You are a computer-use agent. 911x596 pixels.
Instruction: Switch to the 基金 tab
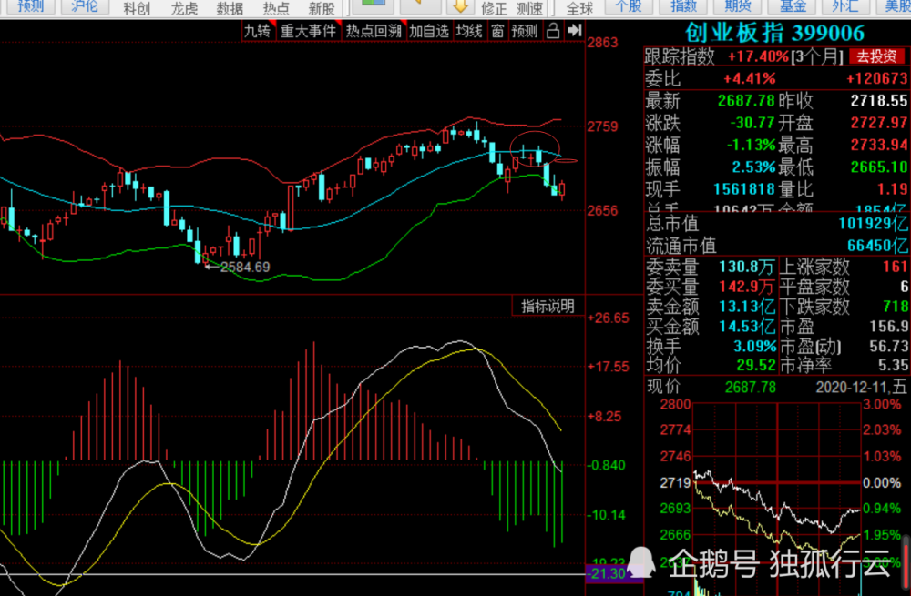click(x=793, y=7)
